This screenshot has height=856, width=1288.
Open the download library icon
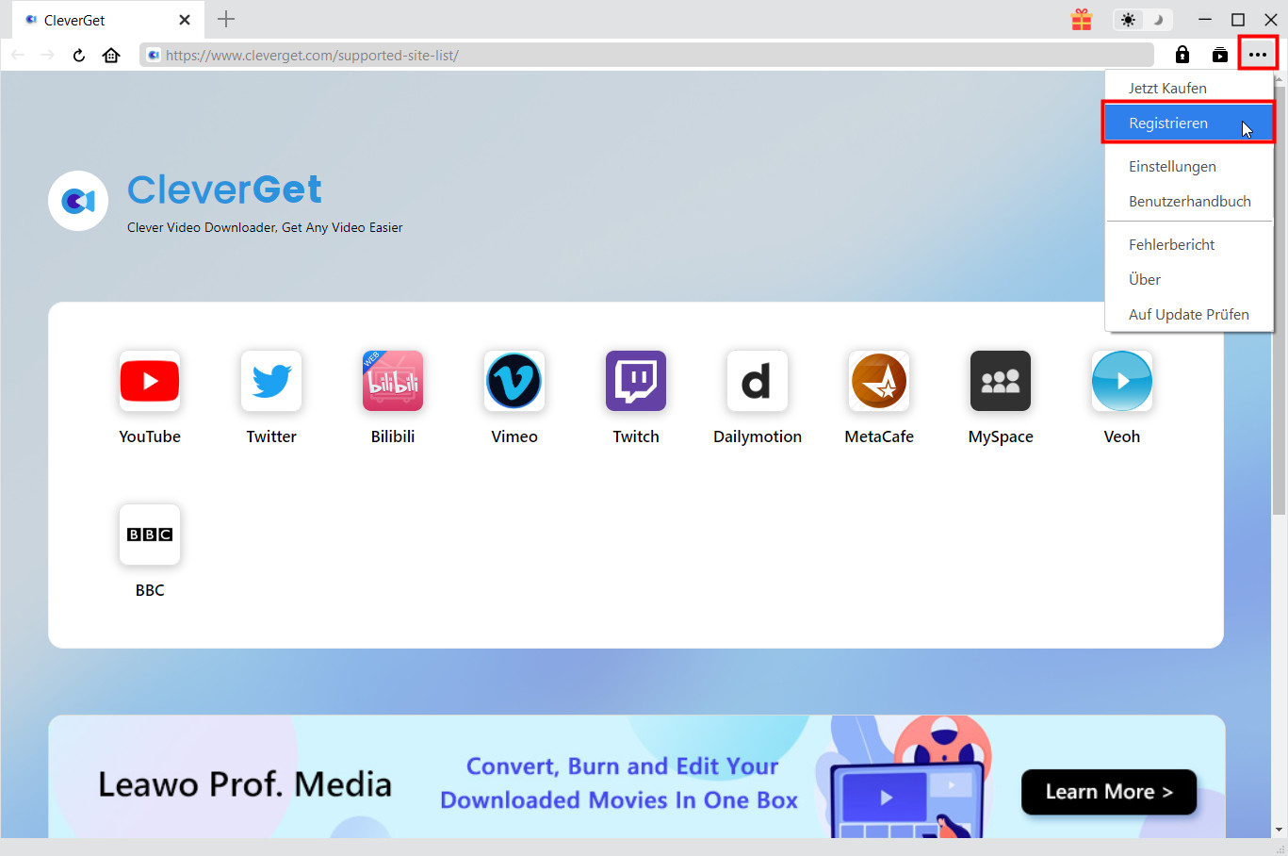pyautogui.click(x=1220, y=55)
